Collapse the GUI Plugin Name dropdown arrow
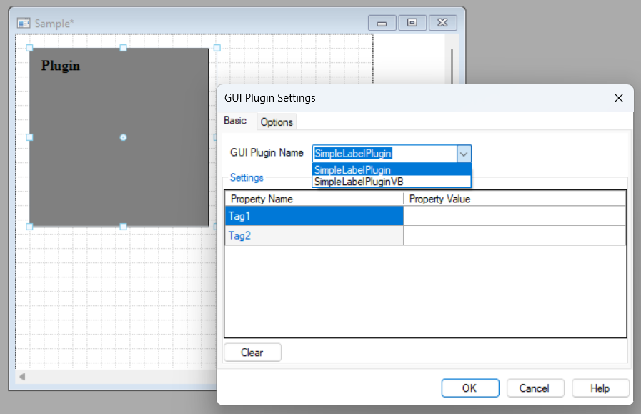The image size is (641, 414). (x=464, y=153)
